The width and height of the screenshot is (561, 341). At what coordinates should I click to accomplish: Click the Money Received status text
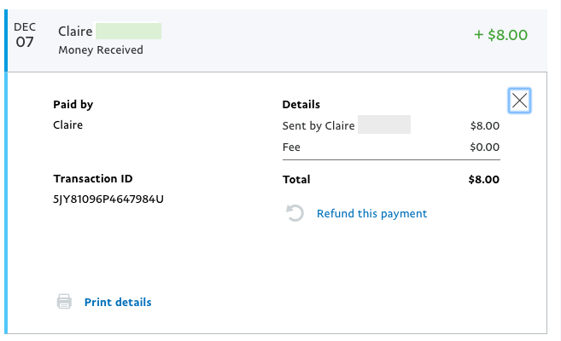(x=101, y=50)
